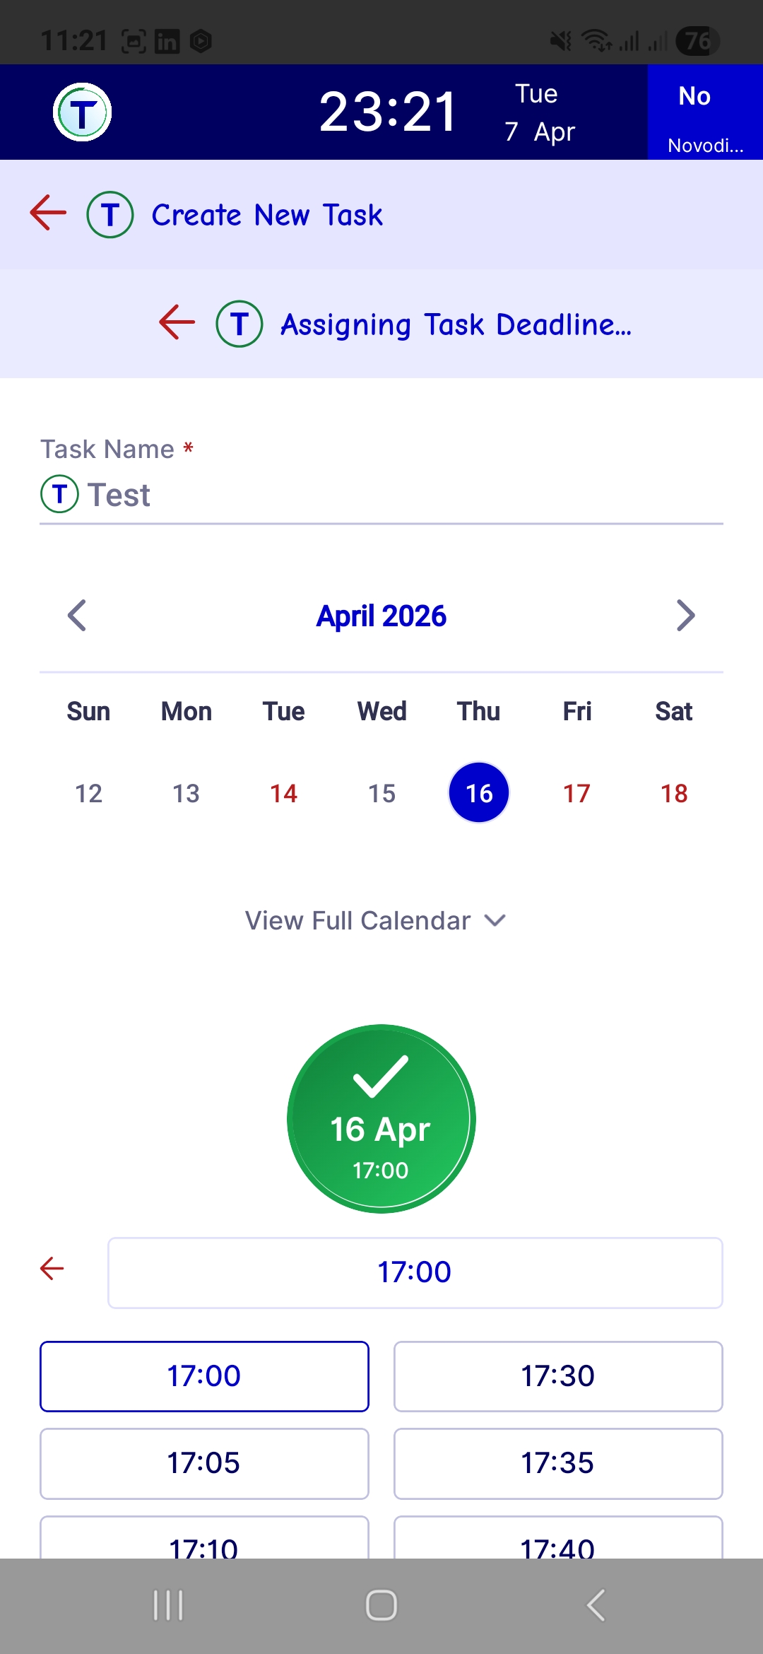
Task: Tap the green 16 Apr confirm checkmark circle
Action: pos(381,1118)
